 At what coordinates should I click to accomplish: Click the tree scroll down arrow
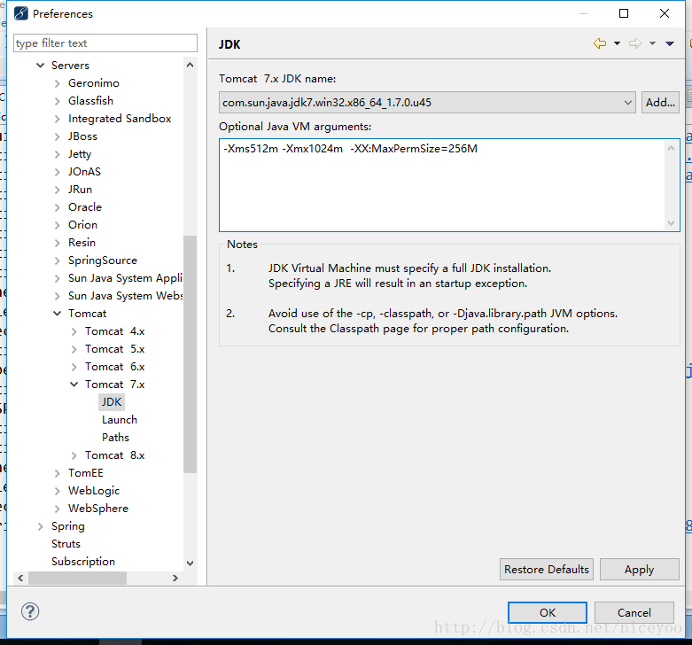pyautogui.click(x=190, y=563)
